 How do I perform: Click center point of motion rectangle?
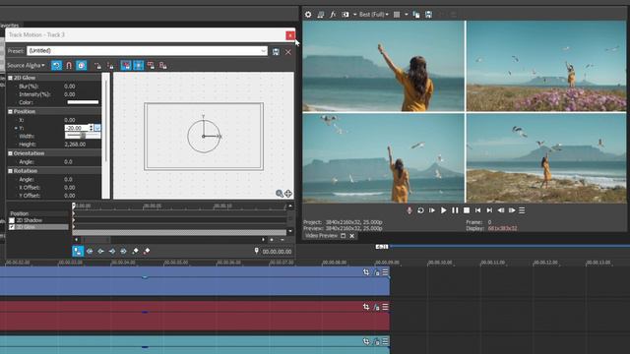point(204,137)
